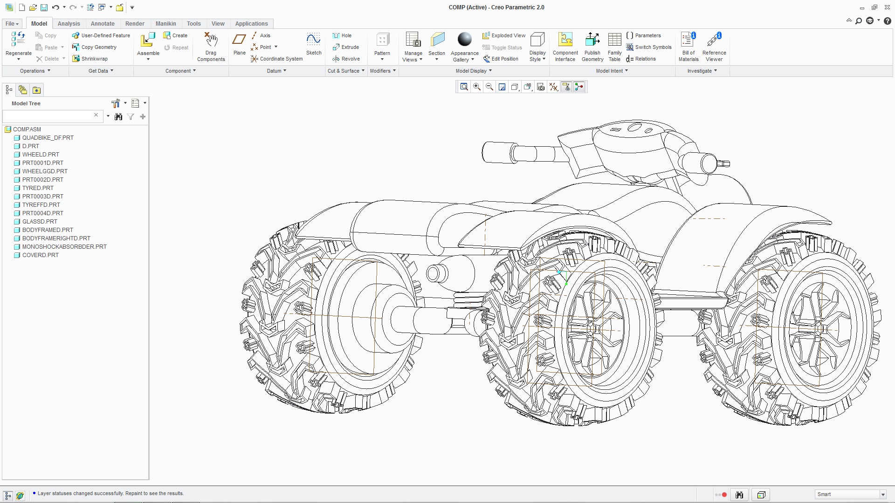895x503 pixels.
Task: Open the Render ribbon tab
Action: 135,24
